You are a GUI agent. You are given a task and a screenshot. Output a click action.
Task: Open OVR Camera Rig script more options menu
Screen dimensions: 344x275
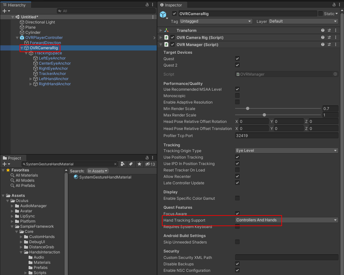coord(336,38)
